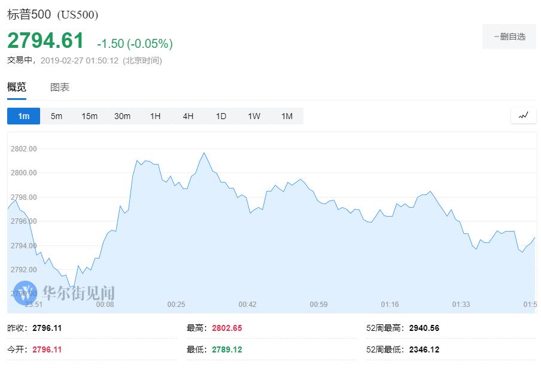Screen dimensions: 541x368
Task: Switch to the 图表 tab
Action: [60, 87]
